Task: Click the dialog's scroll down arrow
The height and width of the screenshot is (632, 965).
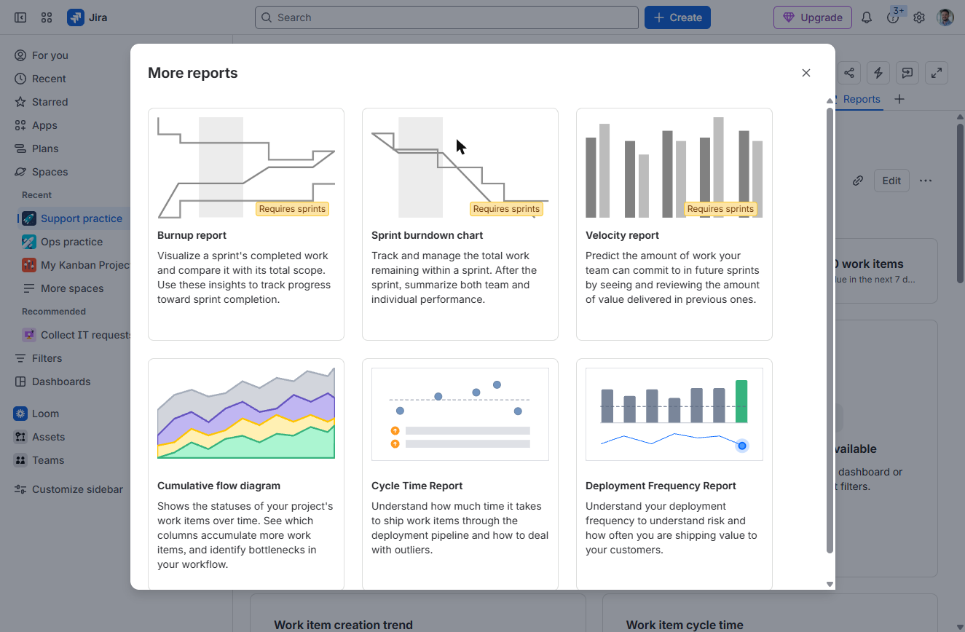Action: (x=830, y=584)
